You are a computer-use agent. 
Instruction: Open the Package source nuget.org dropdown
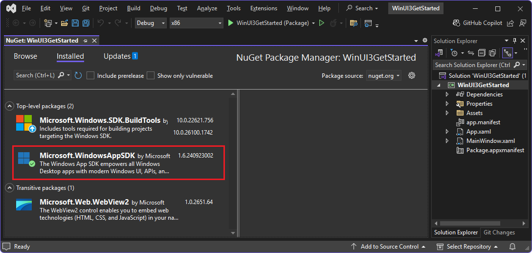pyautogui.click(x=384, y=76)
